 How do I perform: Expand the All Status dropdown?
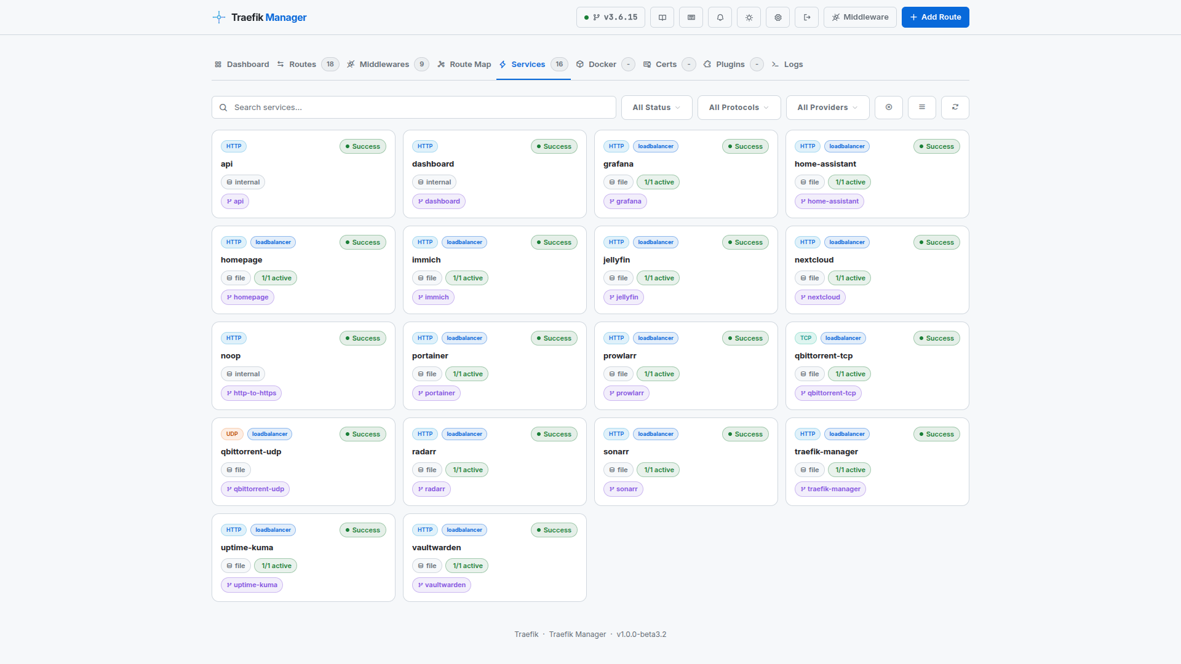(656, 108)
